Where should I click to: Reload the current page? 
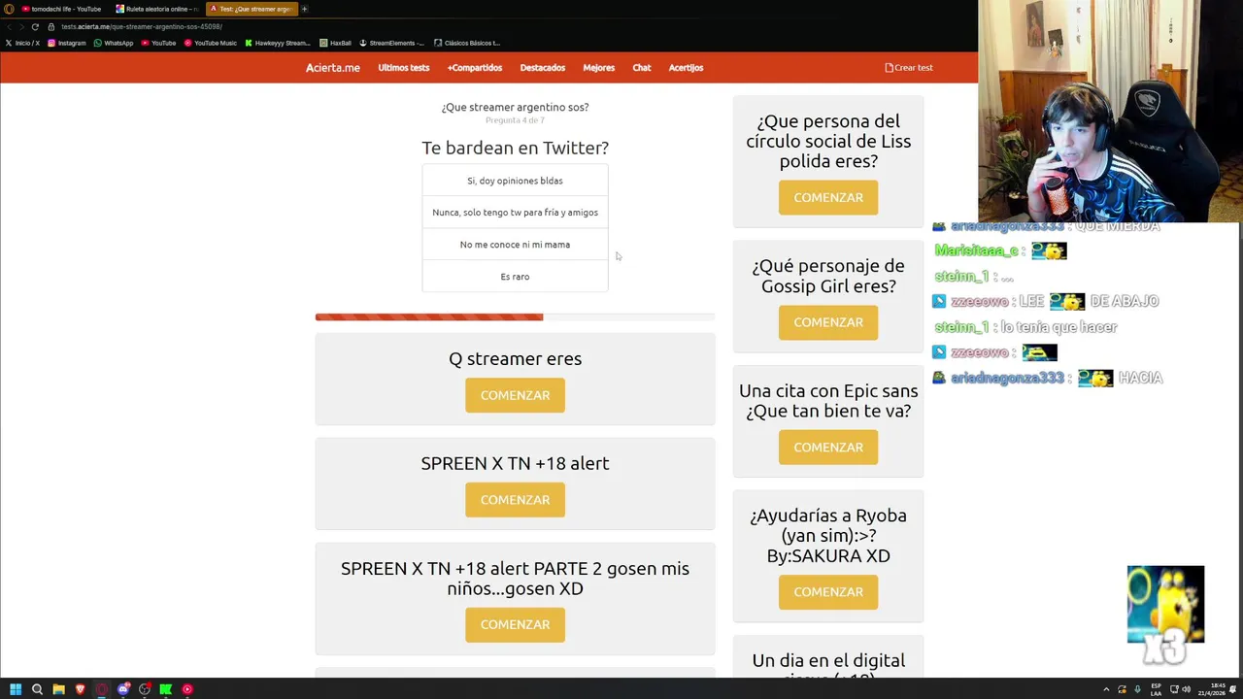click(36, 26)
